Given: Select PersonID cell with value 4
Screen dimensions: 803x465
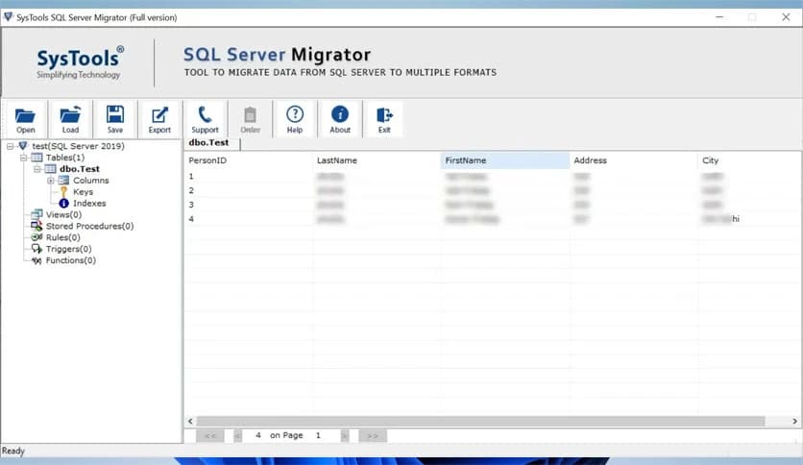Looking at the screenshot, I should tap(248, 219).
